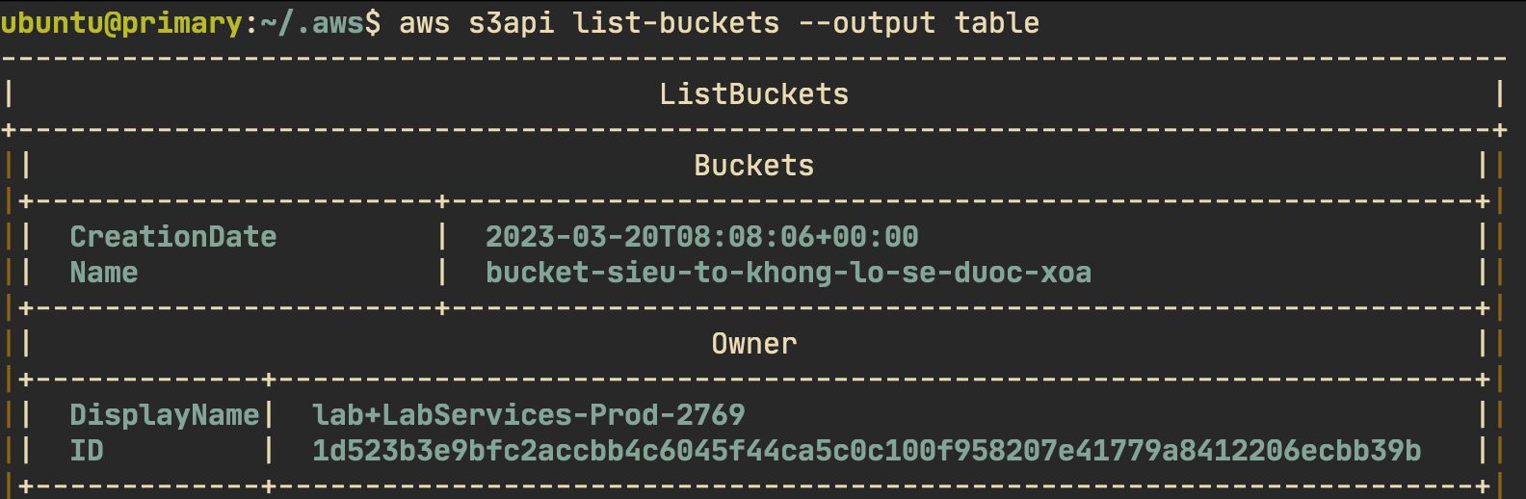Click the s3api subcommand text
Viewport: 1526px width, 499px height.
point(512,23)
